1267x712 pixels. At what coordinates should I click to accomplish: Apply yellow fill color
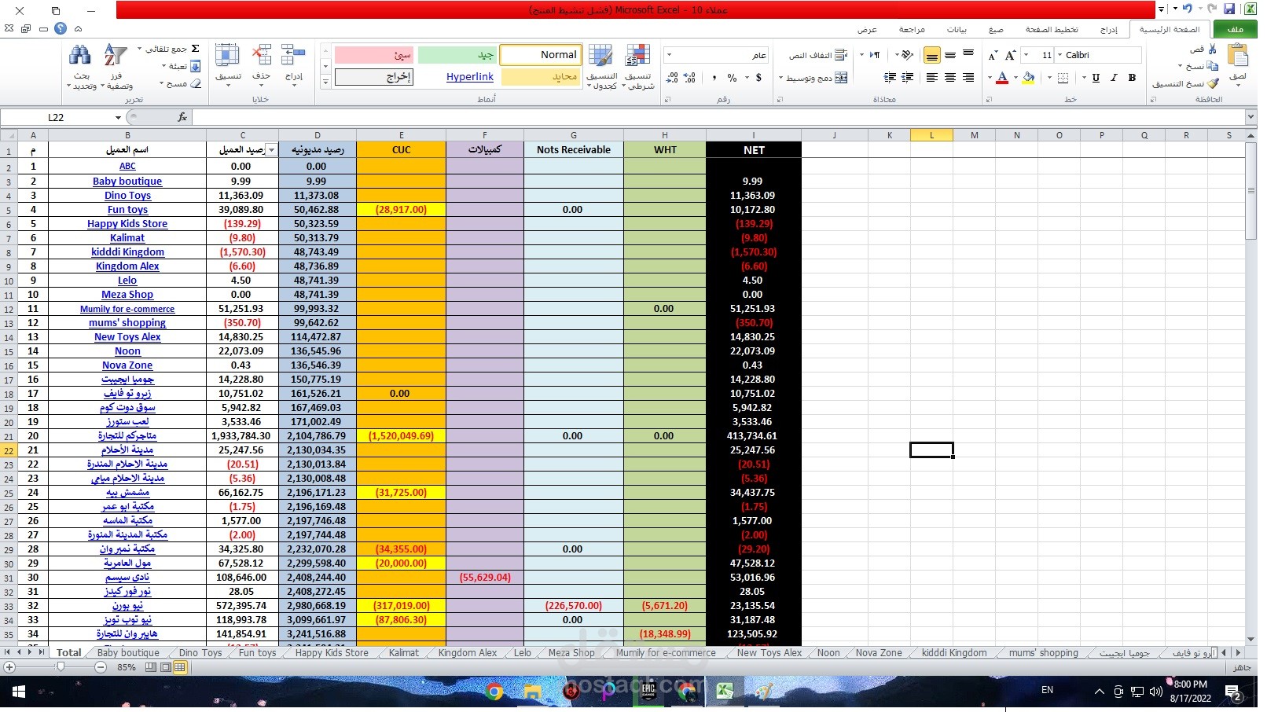[1028, 78]
